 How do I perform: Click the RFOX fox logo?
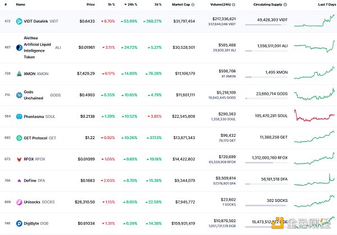(20, 159)
